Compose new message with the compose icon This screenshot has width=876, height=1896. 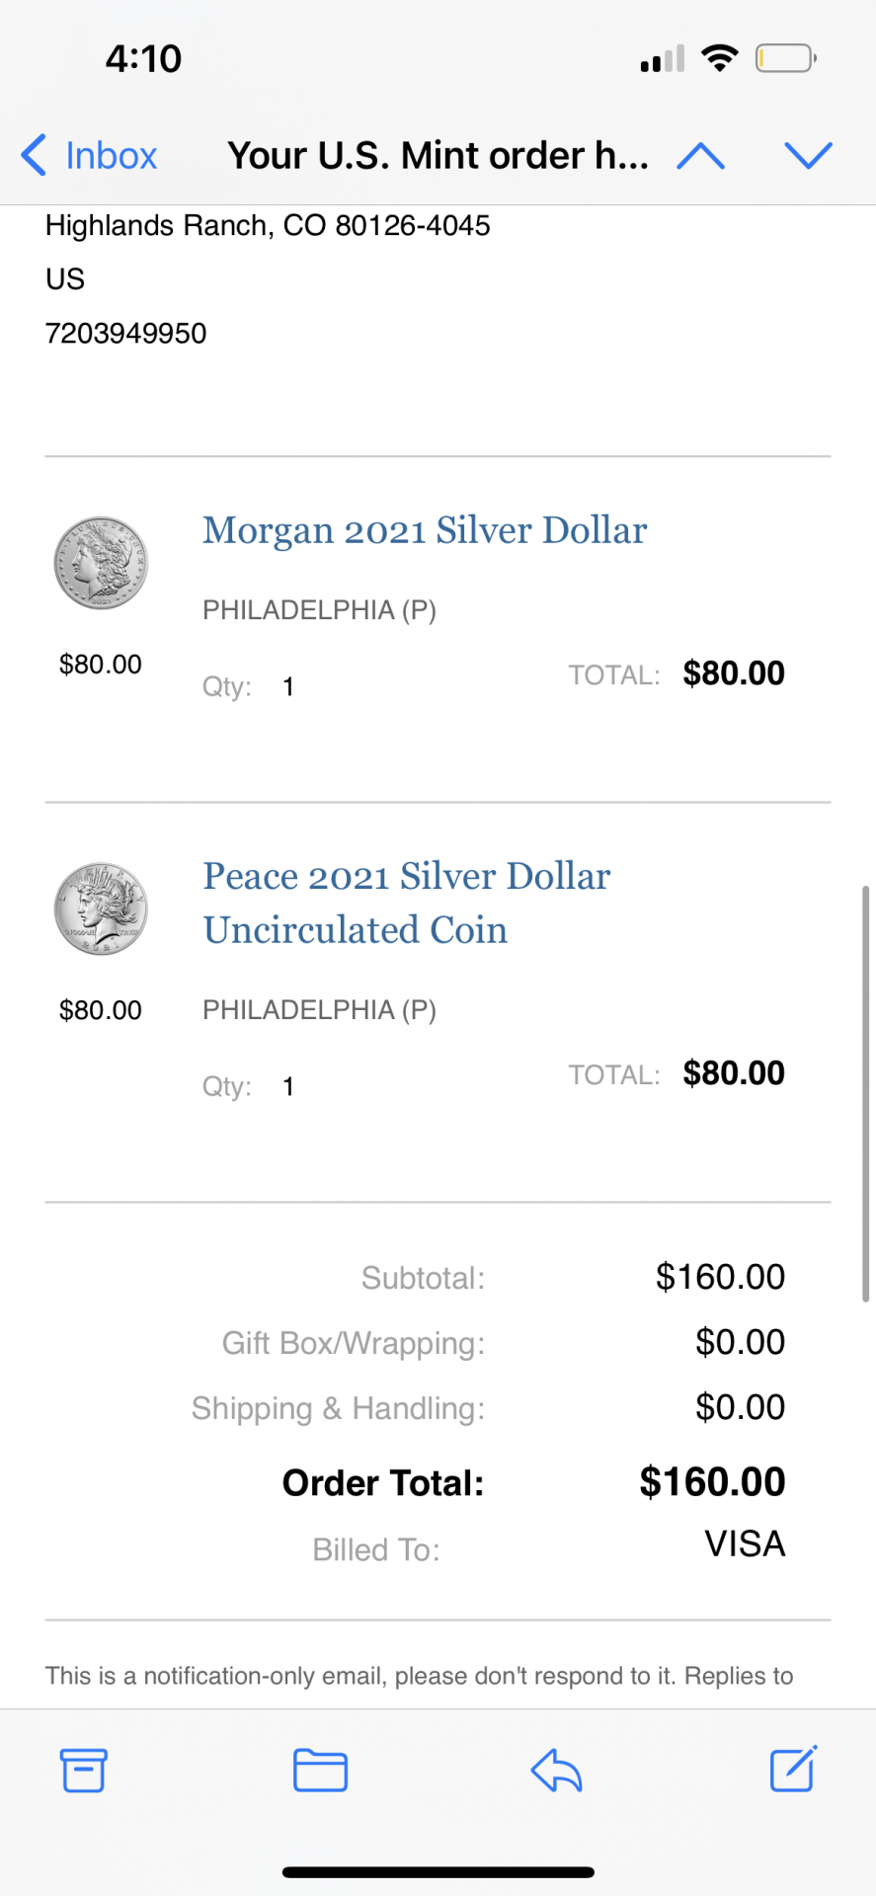point(793,1769)
